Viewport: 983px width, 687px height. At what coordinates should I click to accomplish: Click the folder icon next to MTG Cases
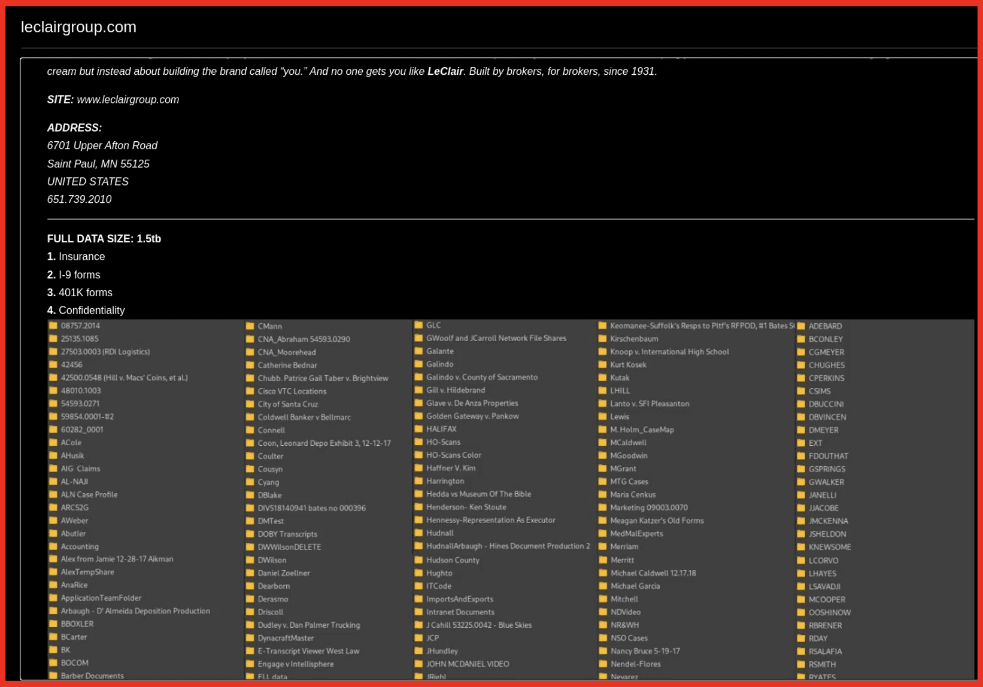(x=603, y=481)
